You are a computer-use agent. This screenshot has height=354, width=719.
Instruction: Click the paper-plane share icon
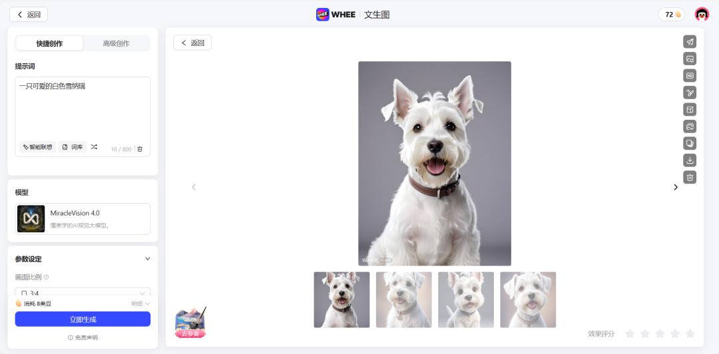690,42
